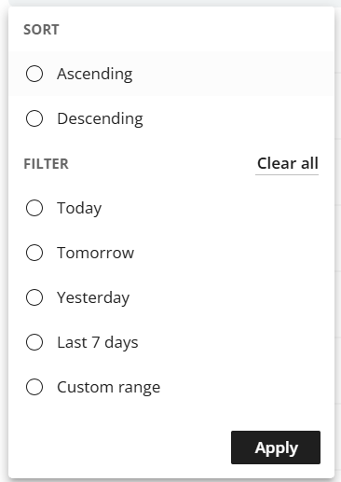Screen dimensions: 341x482
Task: Click the SORT section heading
Action: 41,30
